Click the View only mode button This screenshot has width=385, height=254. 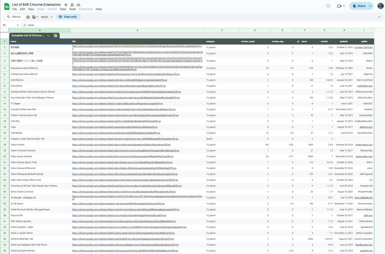(68, 17)
